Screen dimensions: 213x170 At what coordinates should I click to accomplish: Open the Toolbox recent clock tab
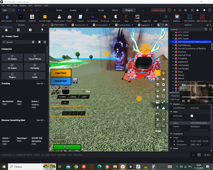tap(30, 30)
